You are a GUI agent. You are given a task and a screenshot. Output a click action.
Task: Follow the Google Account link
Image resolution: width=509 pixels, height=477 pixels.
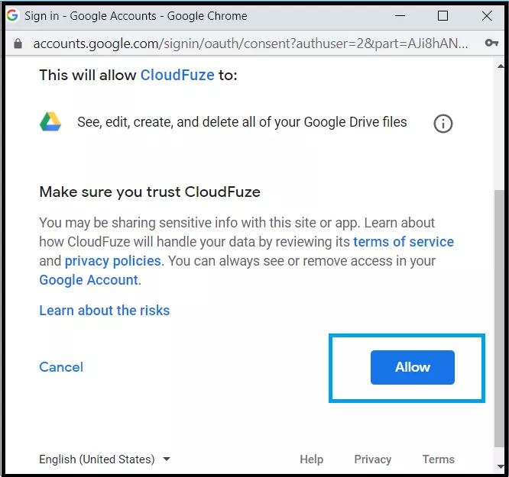pyautogui.click(x=89, y=280)
